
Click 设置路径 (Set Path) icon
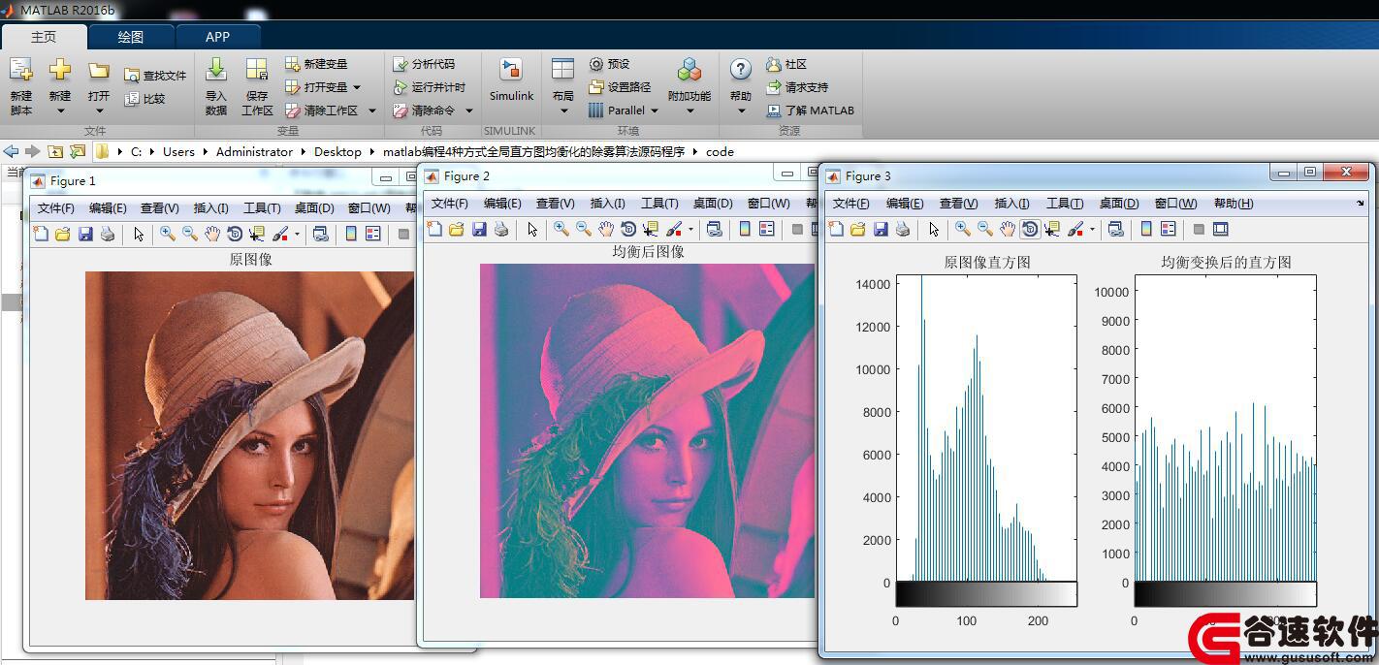click(596, 87)
